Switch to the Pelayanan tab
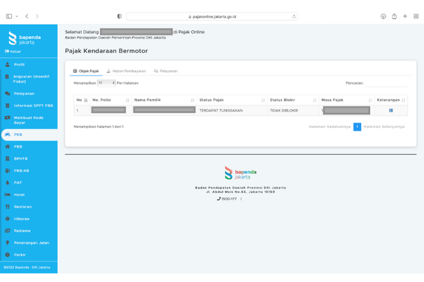This screenshot has width=424, height=282. point(166,71)
